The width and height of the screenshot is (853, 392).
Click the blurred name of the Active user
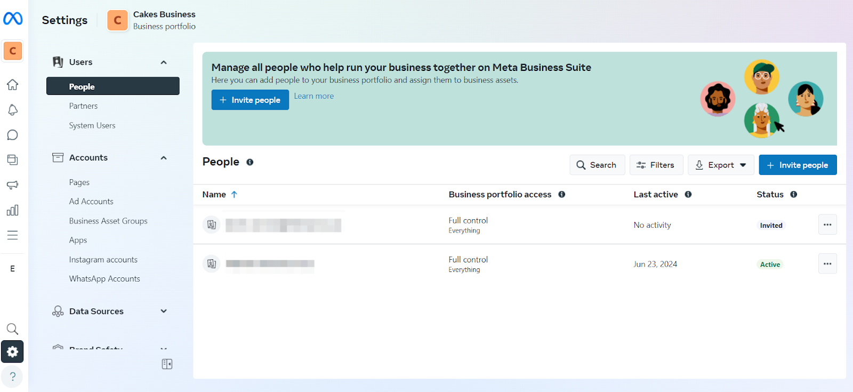(270, 264)
